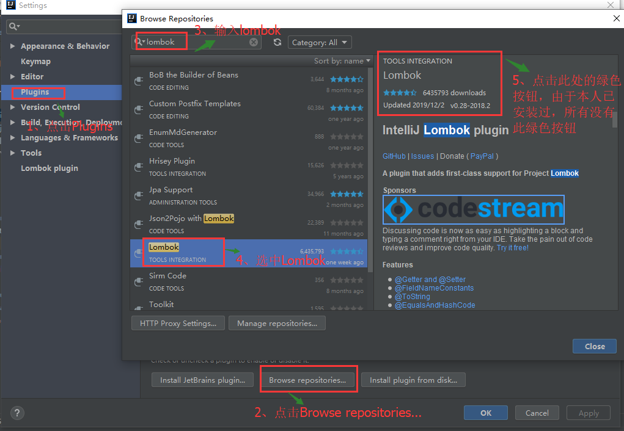Click the Custom Postfix Templates plugin icon
The image size is (624, 431).
139,110
